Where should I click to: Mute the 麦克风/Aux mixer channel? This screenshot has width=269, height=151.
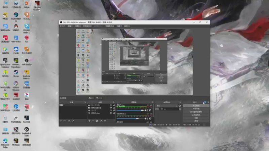(146, 110)
